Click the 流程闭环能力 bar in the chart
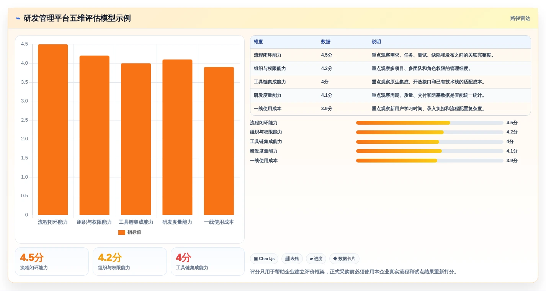This screenshot has height=291, width=546. [53, 130]
